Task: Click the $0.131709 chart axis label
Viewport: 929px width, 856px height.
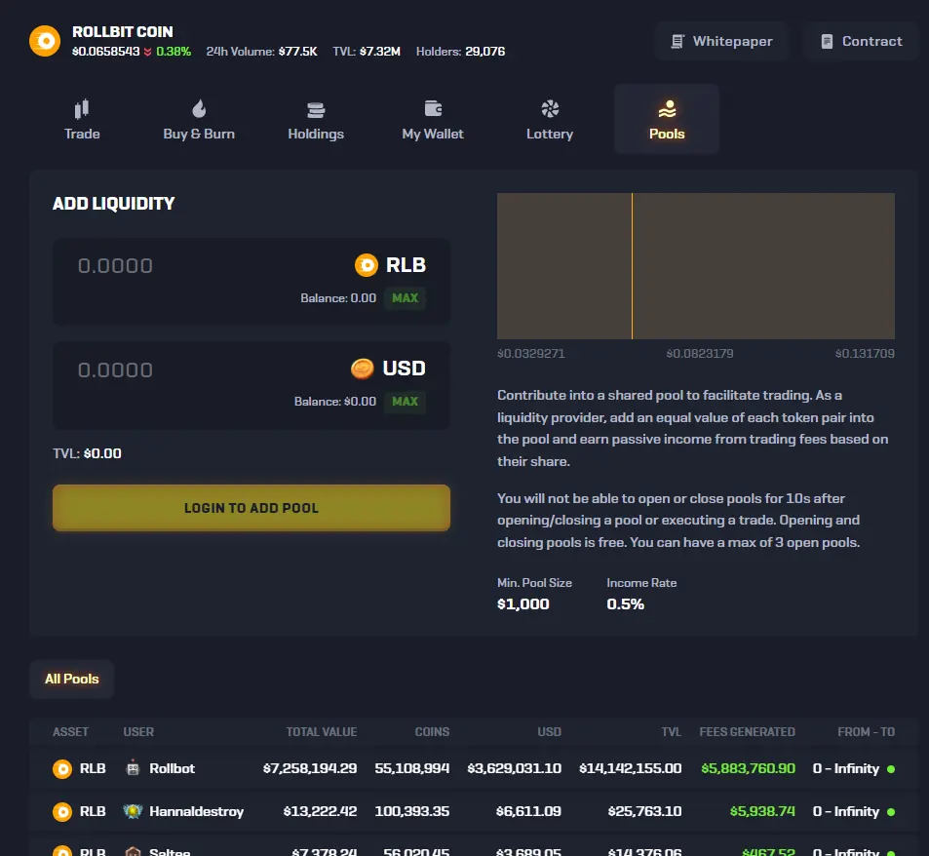Action: coord(865,354)
